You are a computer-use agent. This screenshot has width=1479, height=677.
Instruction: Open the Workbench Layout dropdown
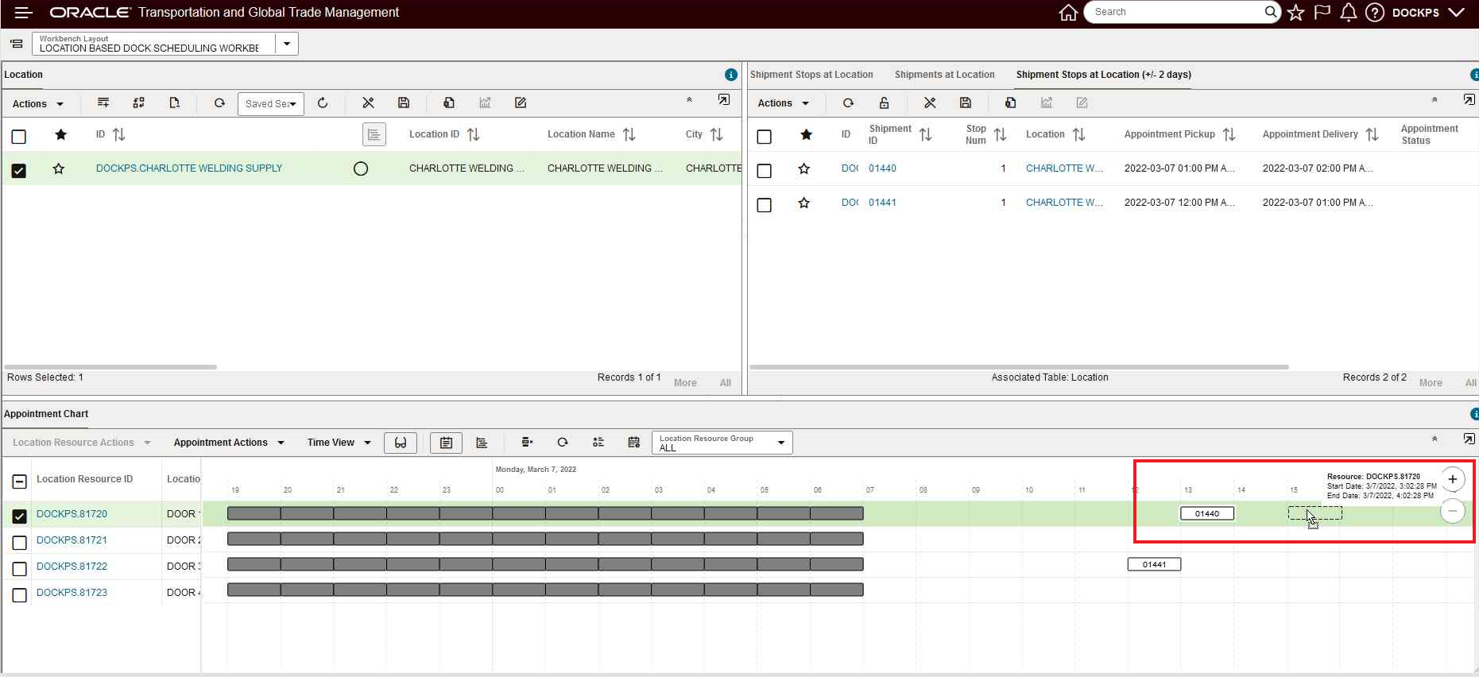pos(287,44)
